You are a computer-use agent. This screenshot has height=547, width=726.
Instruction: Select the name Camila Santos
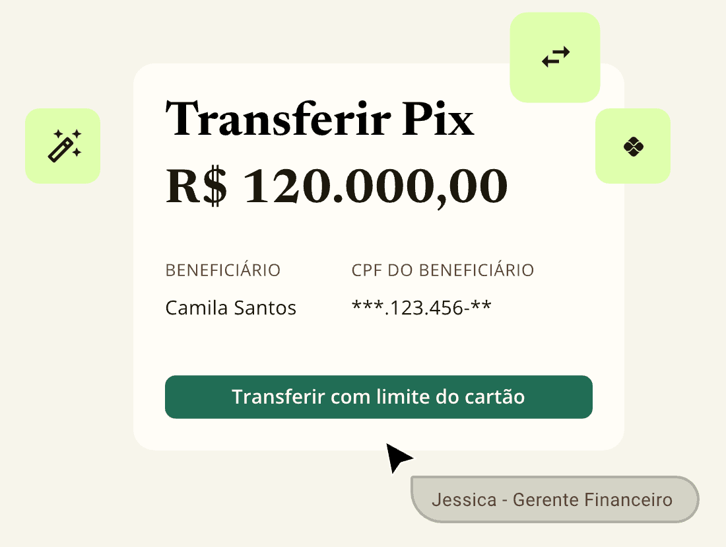pos(230,307)
